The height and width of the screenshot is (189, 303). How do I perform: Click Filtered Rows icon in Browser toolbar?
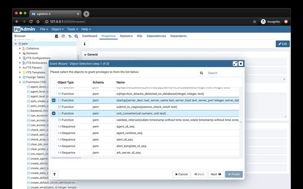70,36
